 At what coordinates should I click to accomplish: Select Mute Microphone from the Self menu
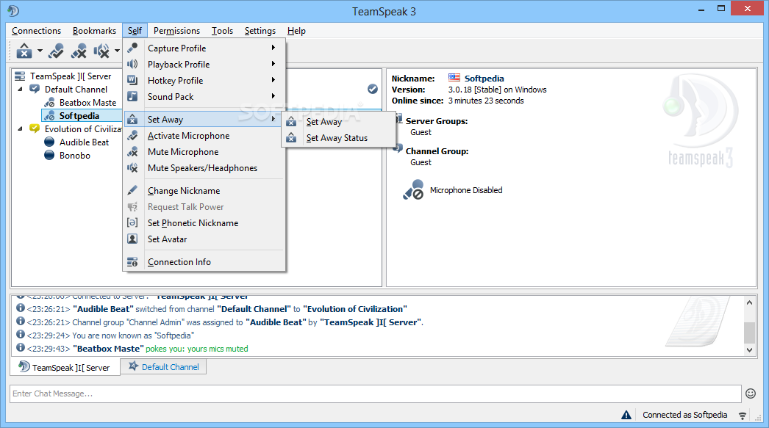pyautogui.click(x=204, y=152)
